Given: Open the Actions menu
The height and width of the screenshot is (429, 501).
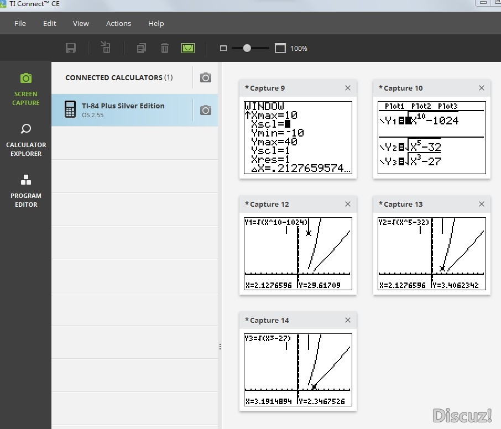Looking at the screenshot, I should point(118,23).
